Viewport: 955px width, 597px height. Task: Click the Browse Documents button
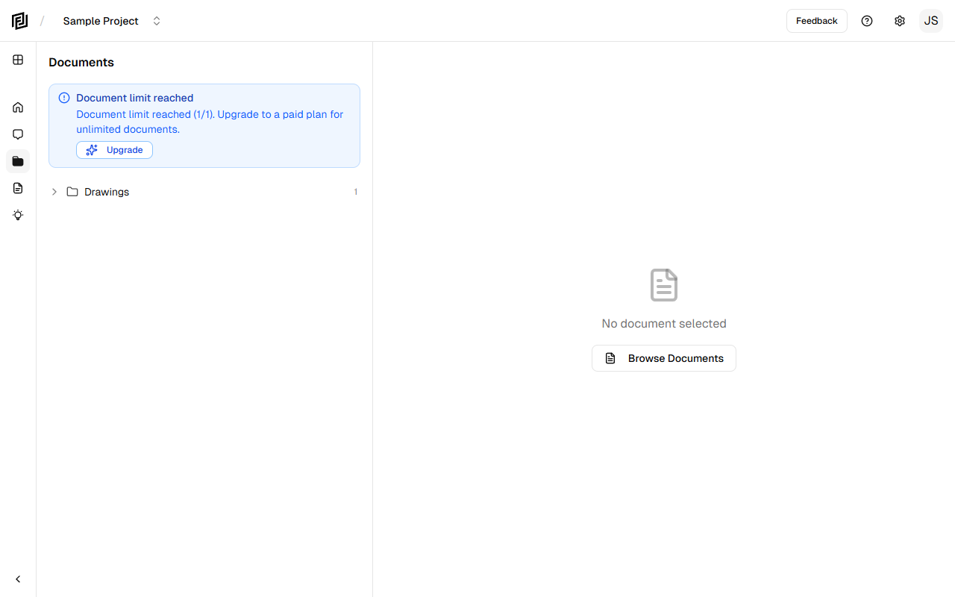click(x=663, y=358)
